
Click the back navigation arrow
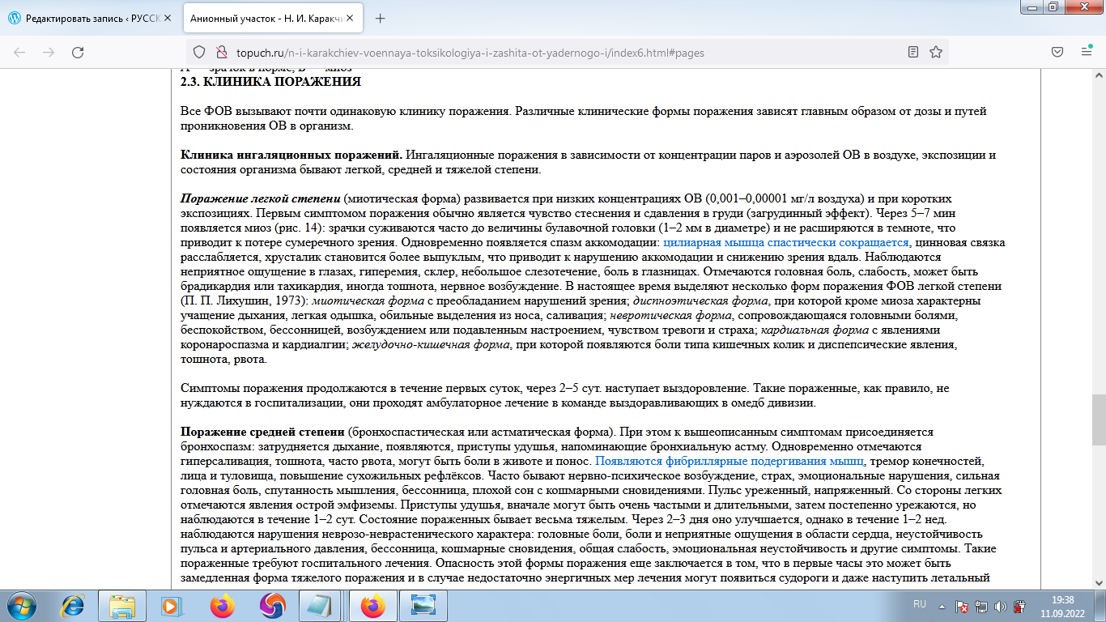(x=20, y=50)
